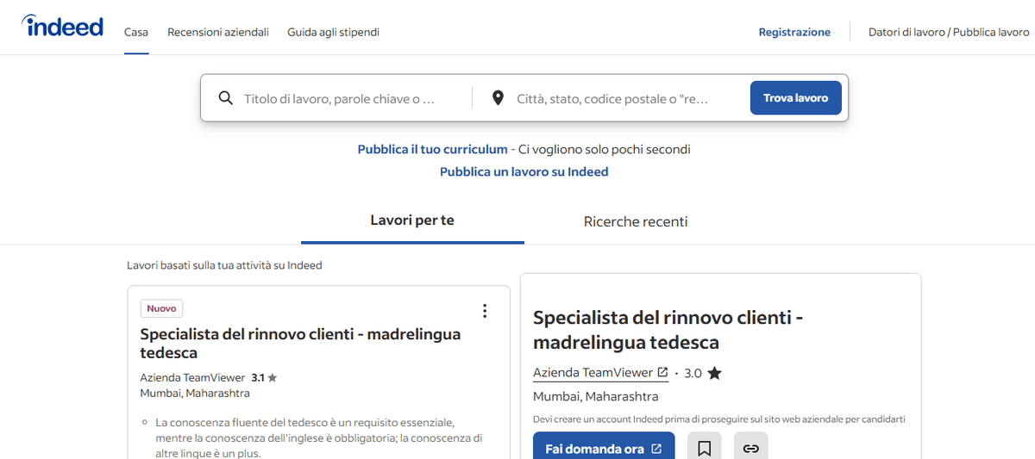Click 'Devi creare un account Indeed' notice
This screenshot has height=459, width=1035.
click(719, 419)
